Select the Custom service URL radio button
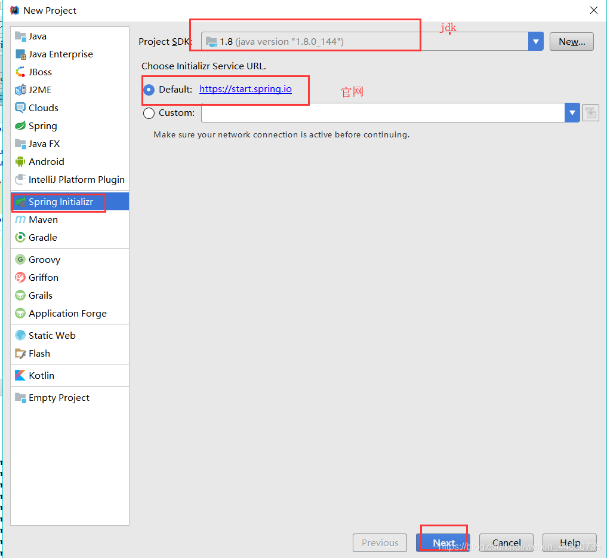607x558 pixels. [149, 113]
